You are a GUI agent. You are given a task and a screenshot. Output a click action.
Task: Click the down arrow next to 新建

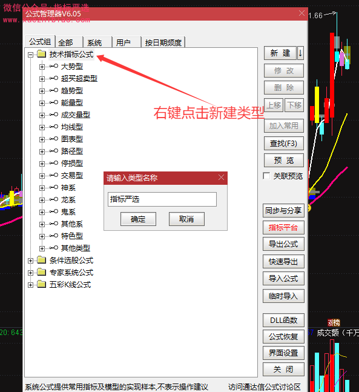tap(300, 53)
